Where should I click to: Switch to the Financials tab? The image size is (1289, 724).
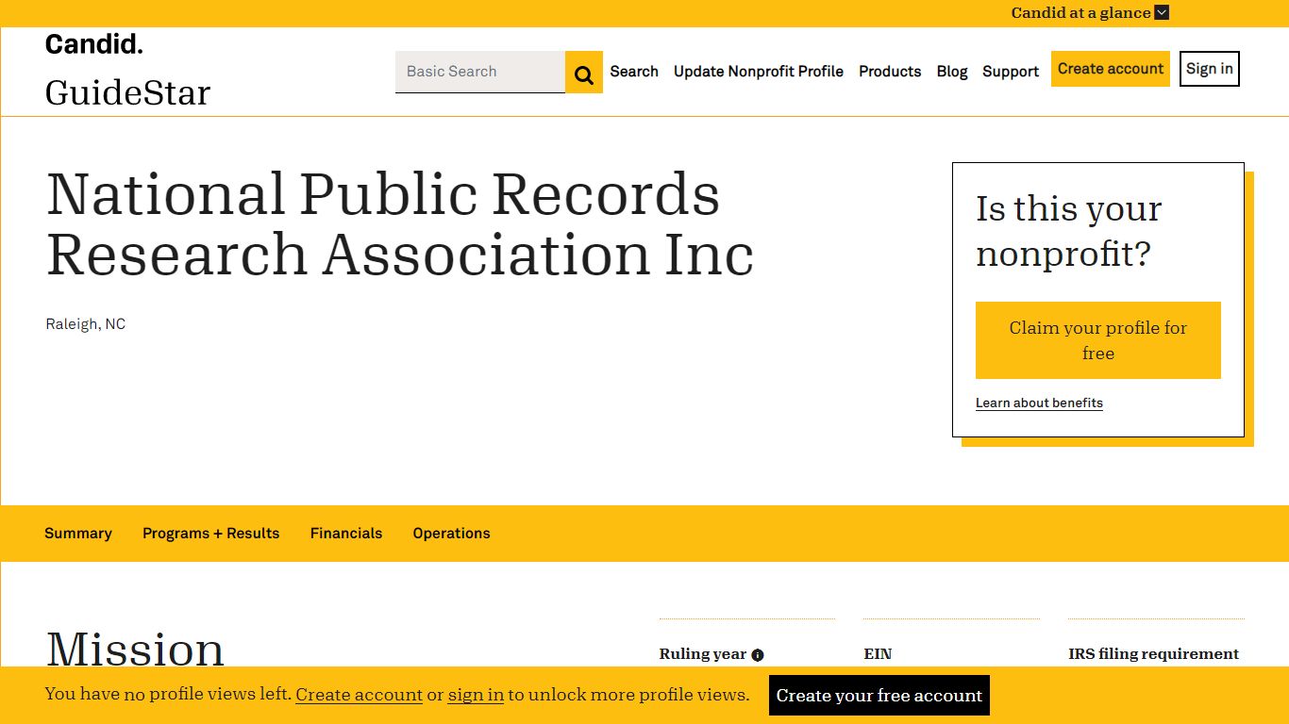click(346, 534)
